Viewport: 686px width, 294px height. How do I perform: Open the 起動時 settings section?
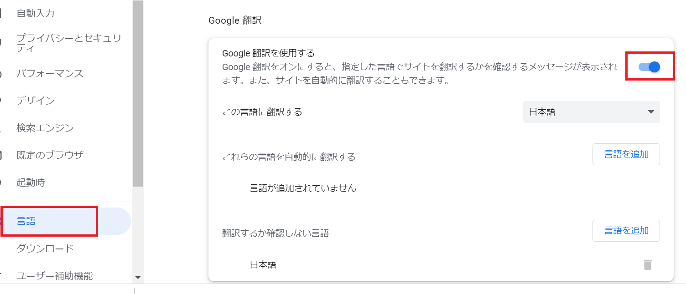tap(31, 182)
